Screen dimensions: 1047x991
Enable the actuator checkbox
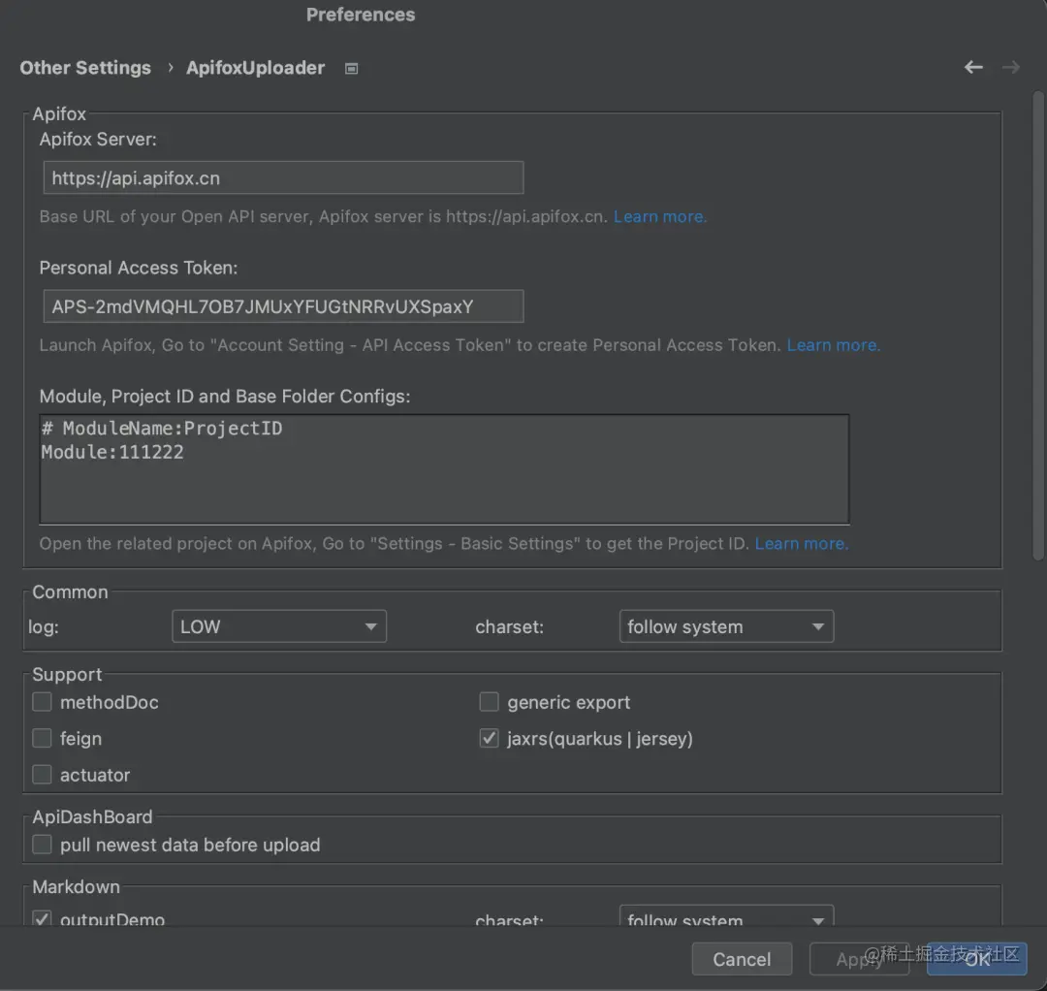click(x=42, y=774)
